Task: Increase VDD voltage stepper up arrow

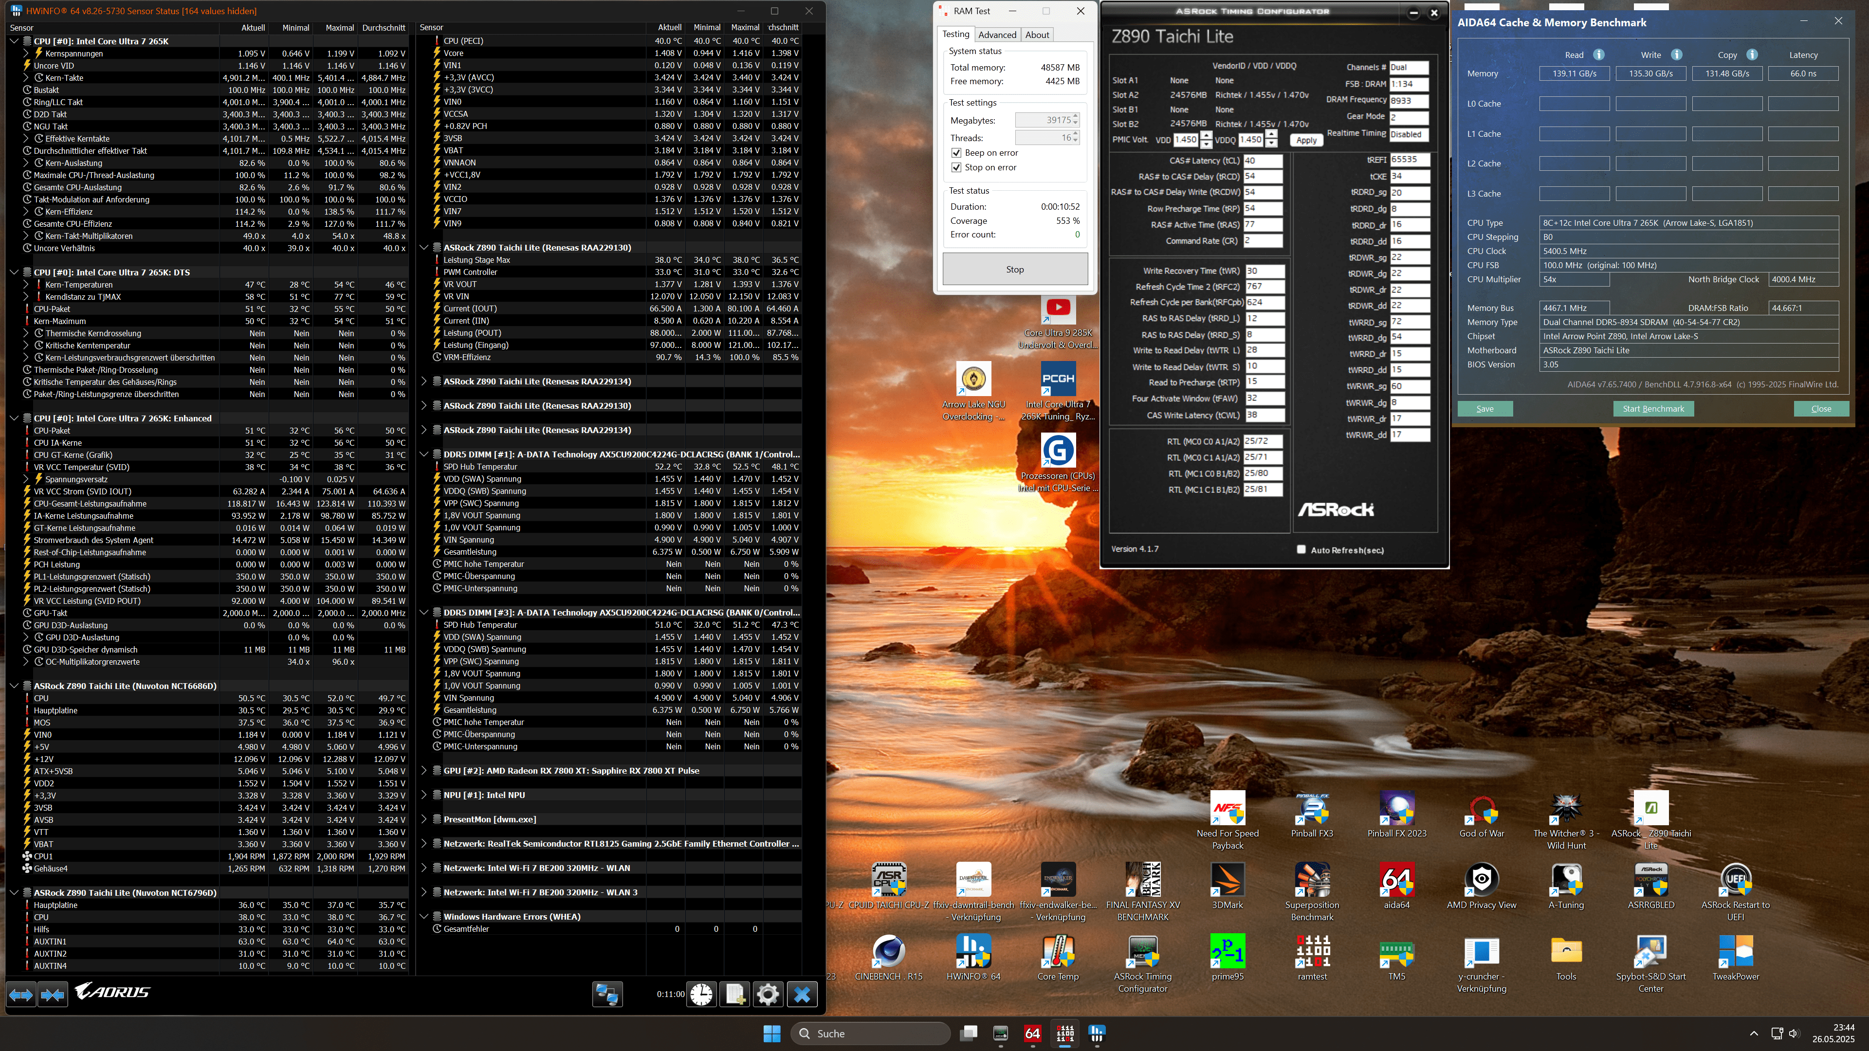Action: (1206, 136)
